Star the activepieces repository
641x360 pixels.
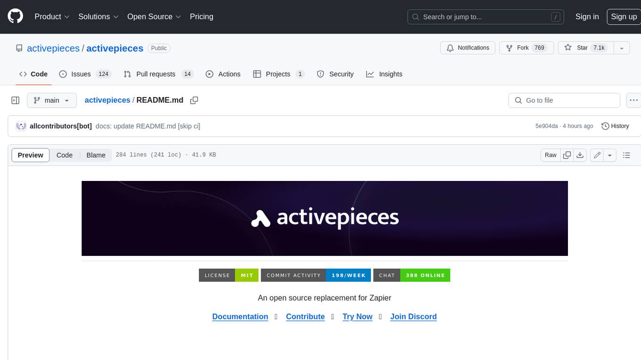[x=585, y=48]
